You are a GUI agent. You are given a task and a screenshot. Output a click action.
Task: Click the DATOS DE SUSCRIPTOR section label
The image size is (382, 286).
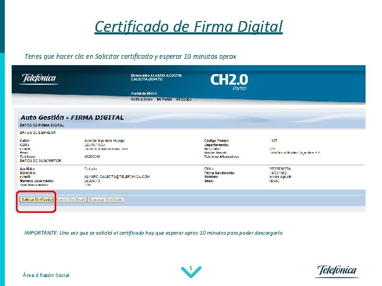coord(40,161)
